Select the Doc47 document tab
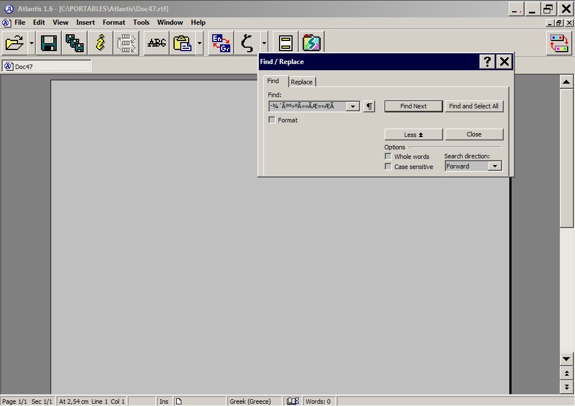Image resolution: width=575 pixels, height=406 pixels. (x=46, y=66)
